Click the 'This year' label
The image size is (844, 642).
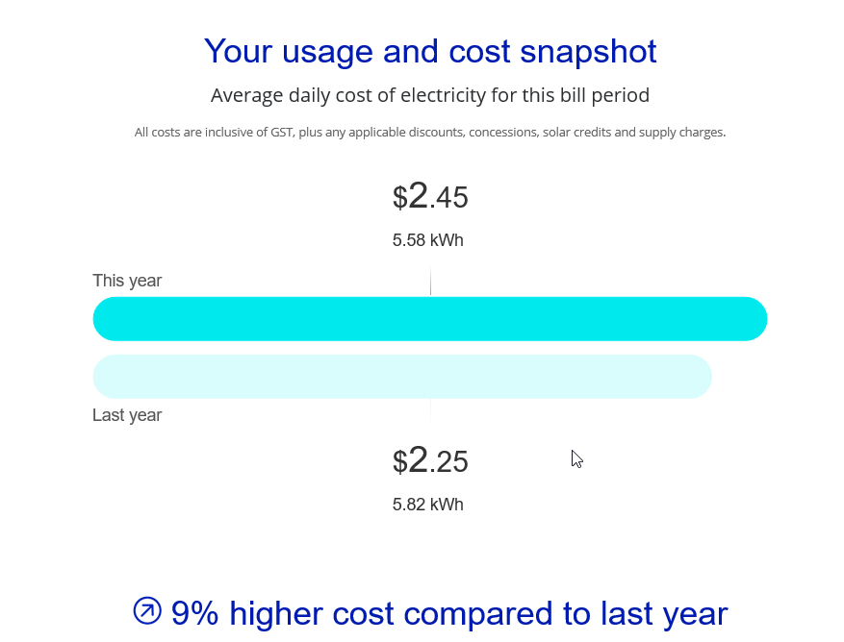click(127, 281)
